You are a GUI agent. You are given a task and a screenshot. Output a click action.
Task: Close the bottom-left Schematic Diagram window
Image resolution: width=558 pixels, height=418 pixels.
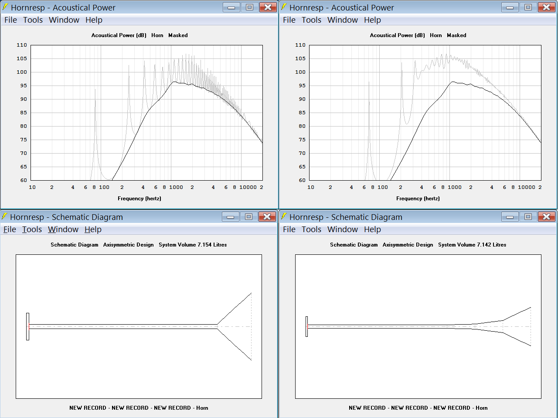(267, 216)
